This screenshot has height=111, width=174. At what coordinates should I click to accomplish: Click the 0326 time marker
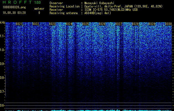(102, 24)
